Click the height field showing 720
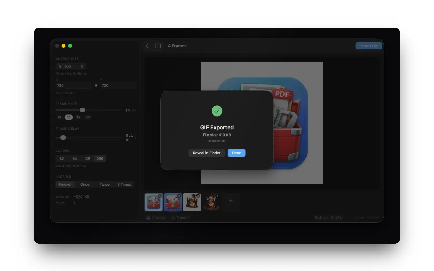434x271 pixels. [118, 85]
